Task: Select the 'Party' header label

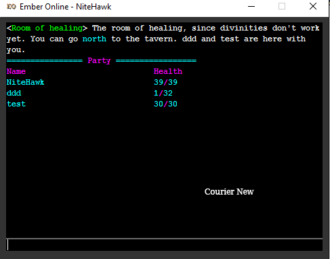Action: [99, 60]
